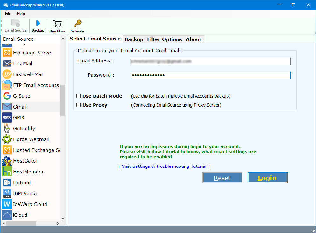The image size is (316, 233).
Task: Switch to the Filter Options tab
Action: (x=165, y=39)
